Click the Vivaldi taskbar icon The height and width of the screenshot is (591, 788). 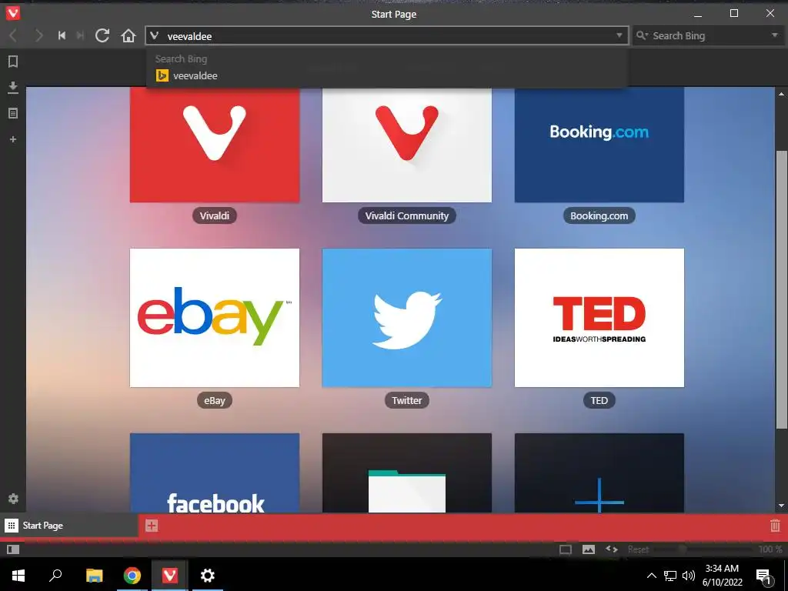[x=170, y=576]
